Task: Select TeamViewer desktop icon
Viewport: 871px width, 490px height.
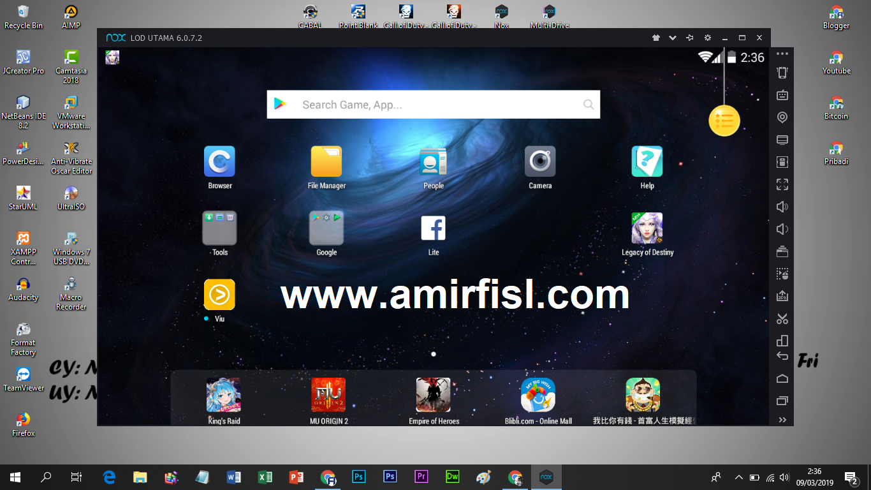Action: tap(24, 379)
